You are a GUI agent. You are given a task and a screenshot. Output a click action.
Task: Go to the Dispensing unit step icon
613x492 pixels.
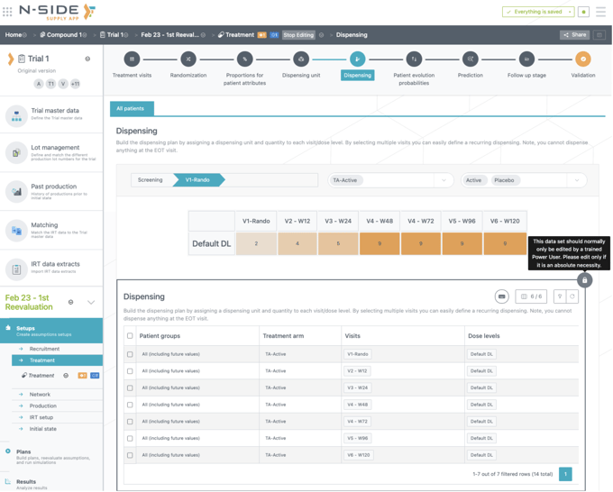301,59
